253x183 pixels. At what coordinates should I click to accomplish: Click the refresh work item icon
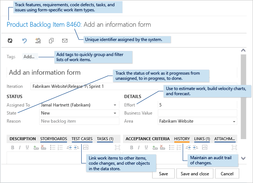click(10, 41)
